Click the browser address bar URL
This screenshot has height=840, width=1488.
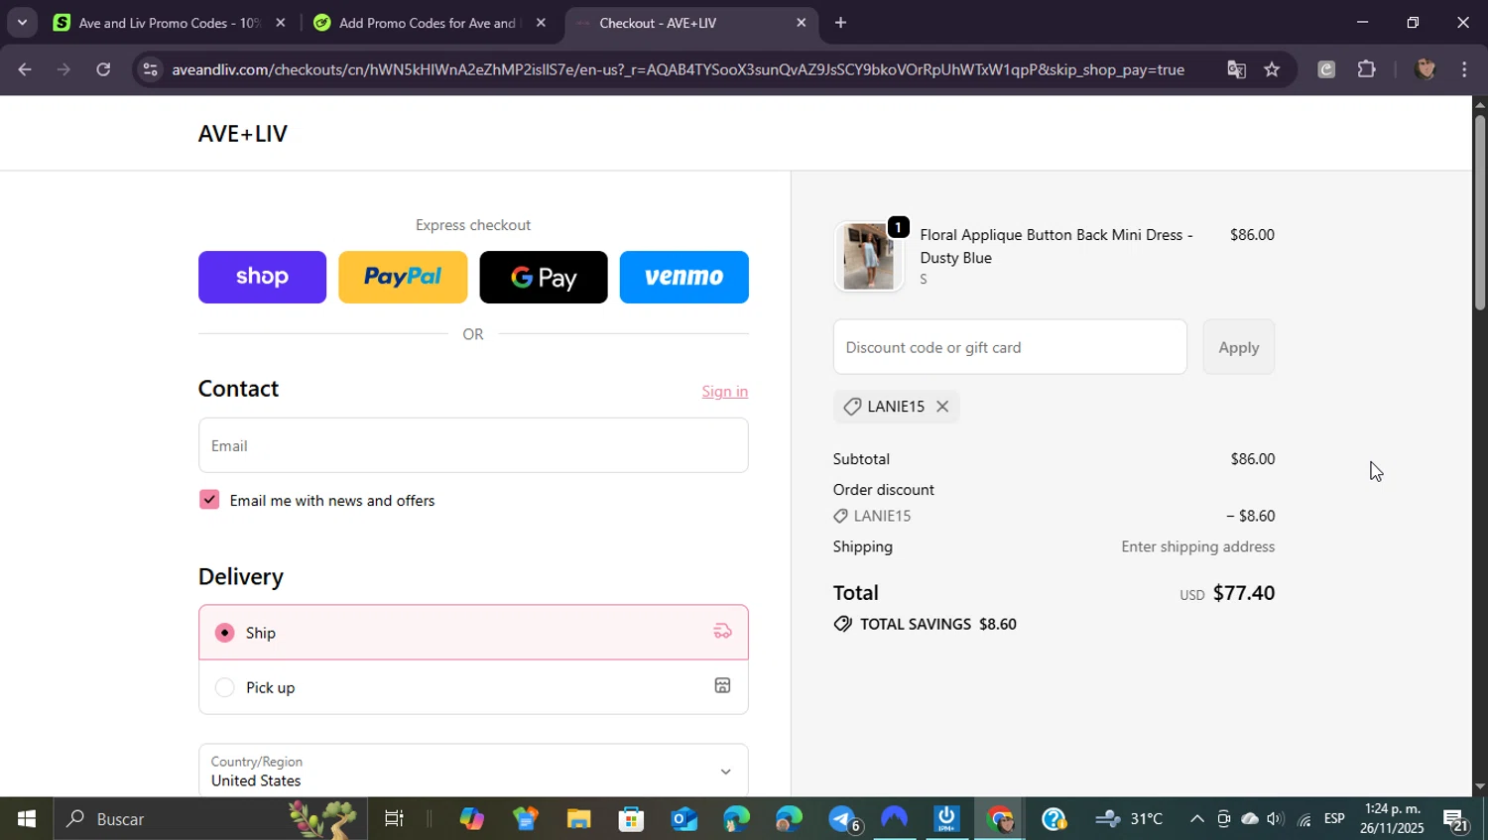pos(678,69)
